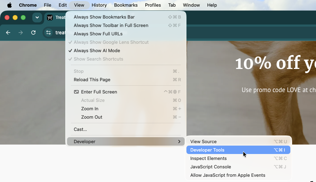Choose Zoom In from View menu

pos(126,109)
